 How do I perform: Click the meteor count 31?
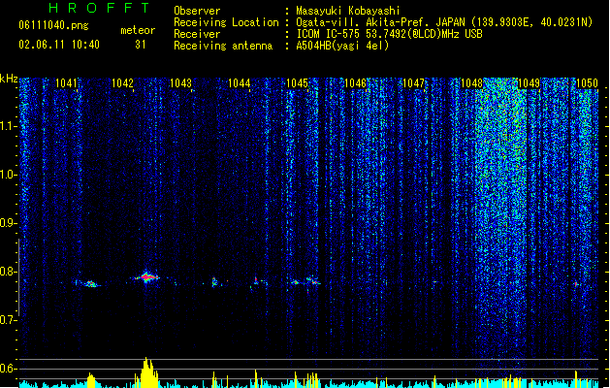[x=141, y=45]
